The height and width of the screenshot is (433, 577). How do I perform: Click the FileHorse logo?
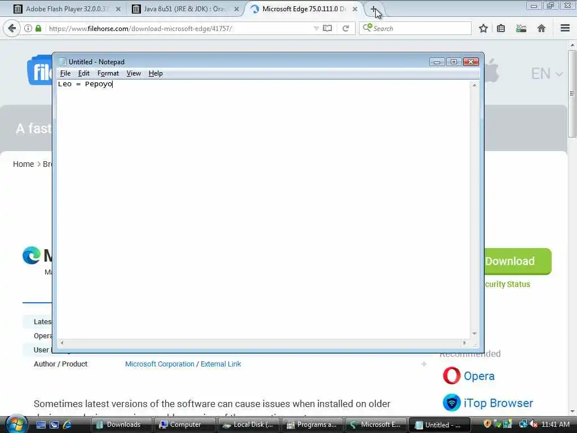40,70
